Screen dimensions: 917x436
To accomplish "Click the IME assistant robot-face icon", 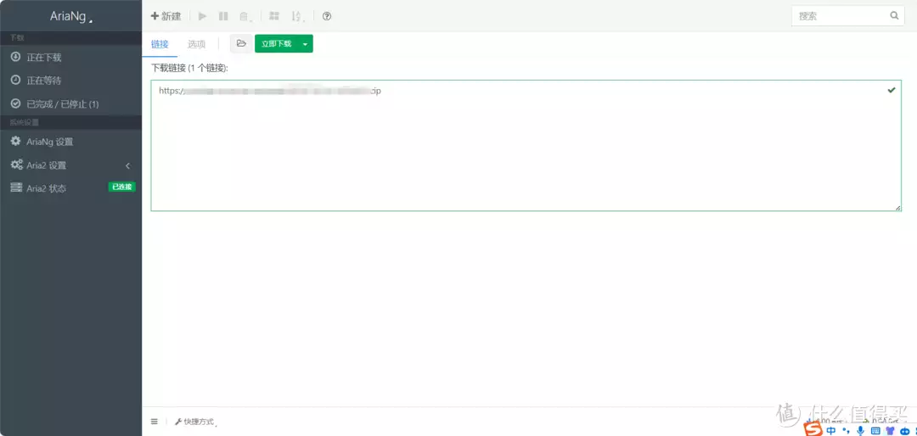I will [906, 431].
